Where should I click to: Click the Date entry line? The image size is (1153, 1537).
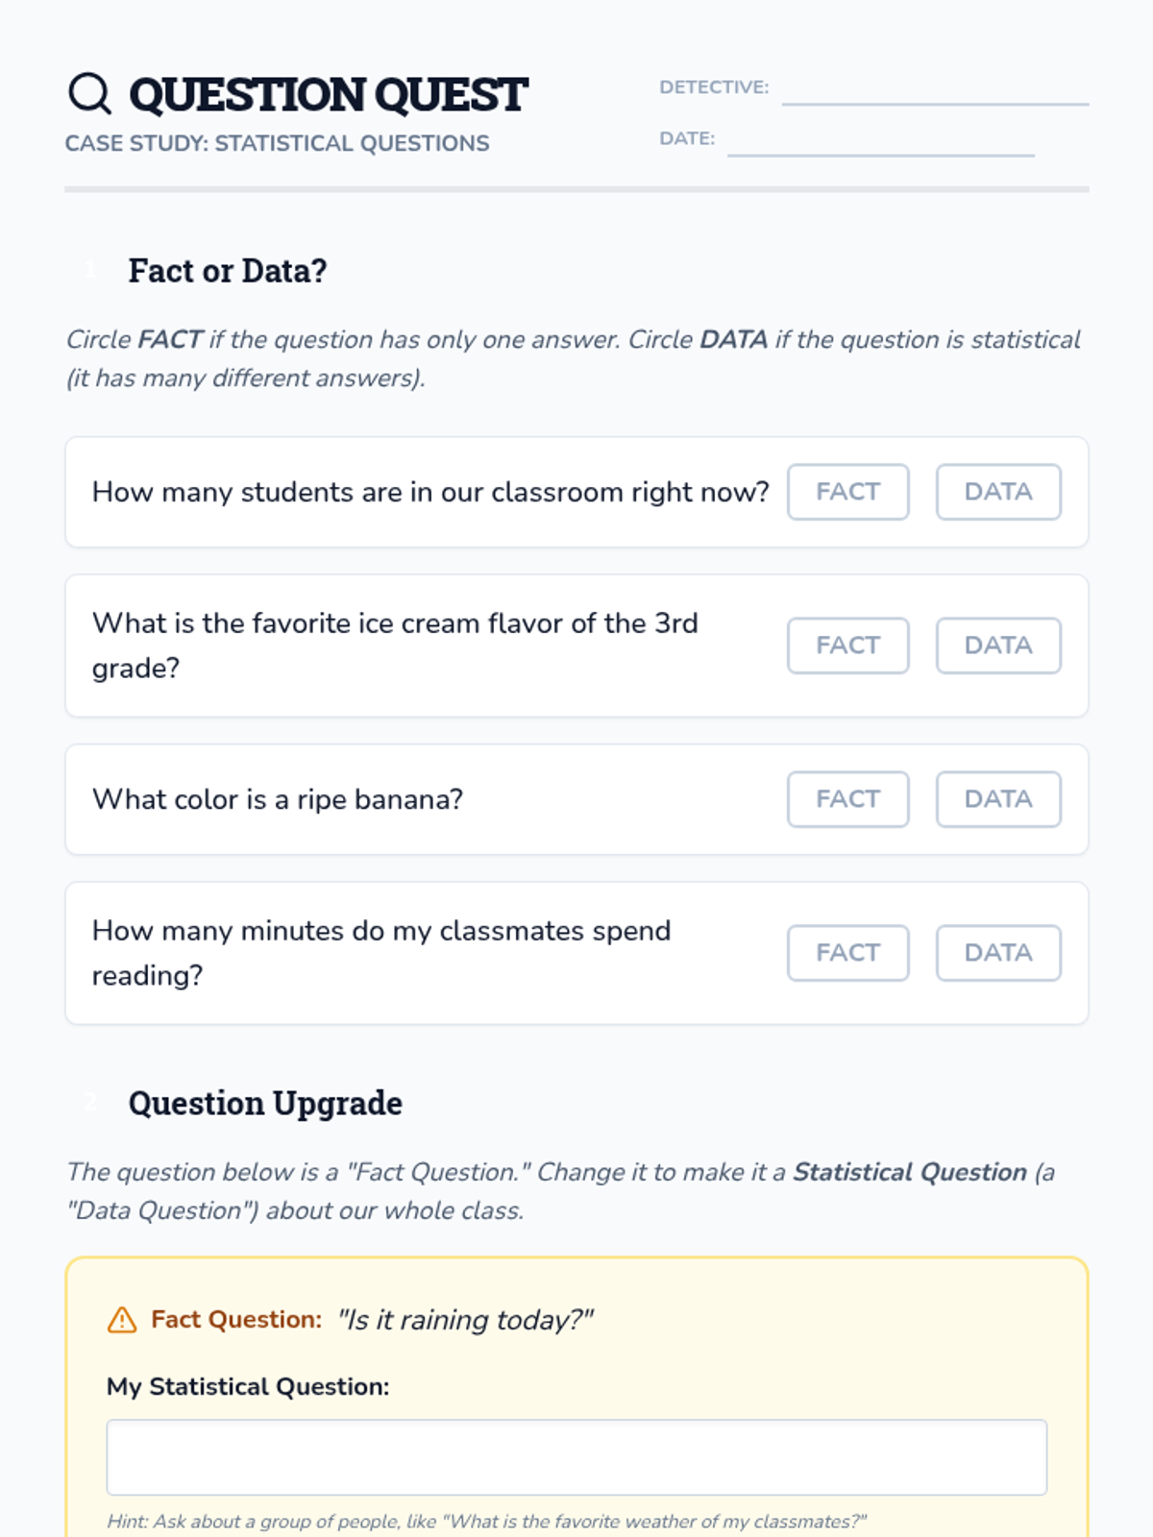[x=880, y=142]
